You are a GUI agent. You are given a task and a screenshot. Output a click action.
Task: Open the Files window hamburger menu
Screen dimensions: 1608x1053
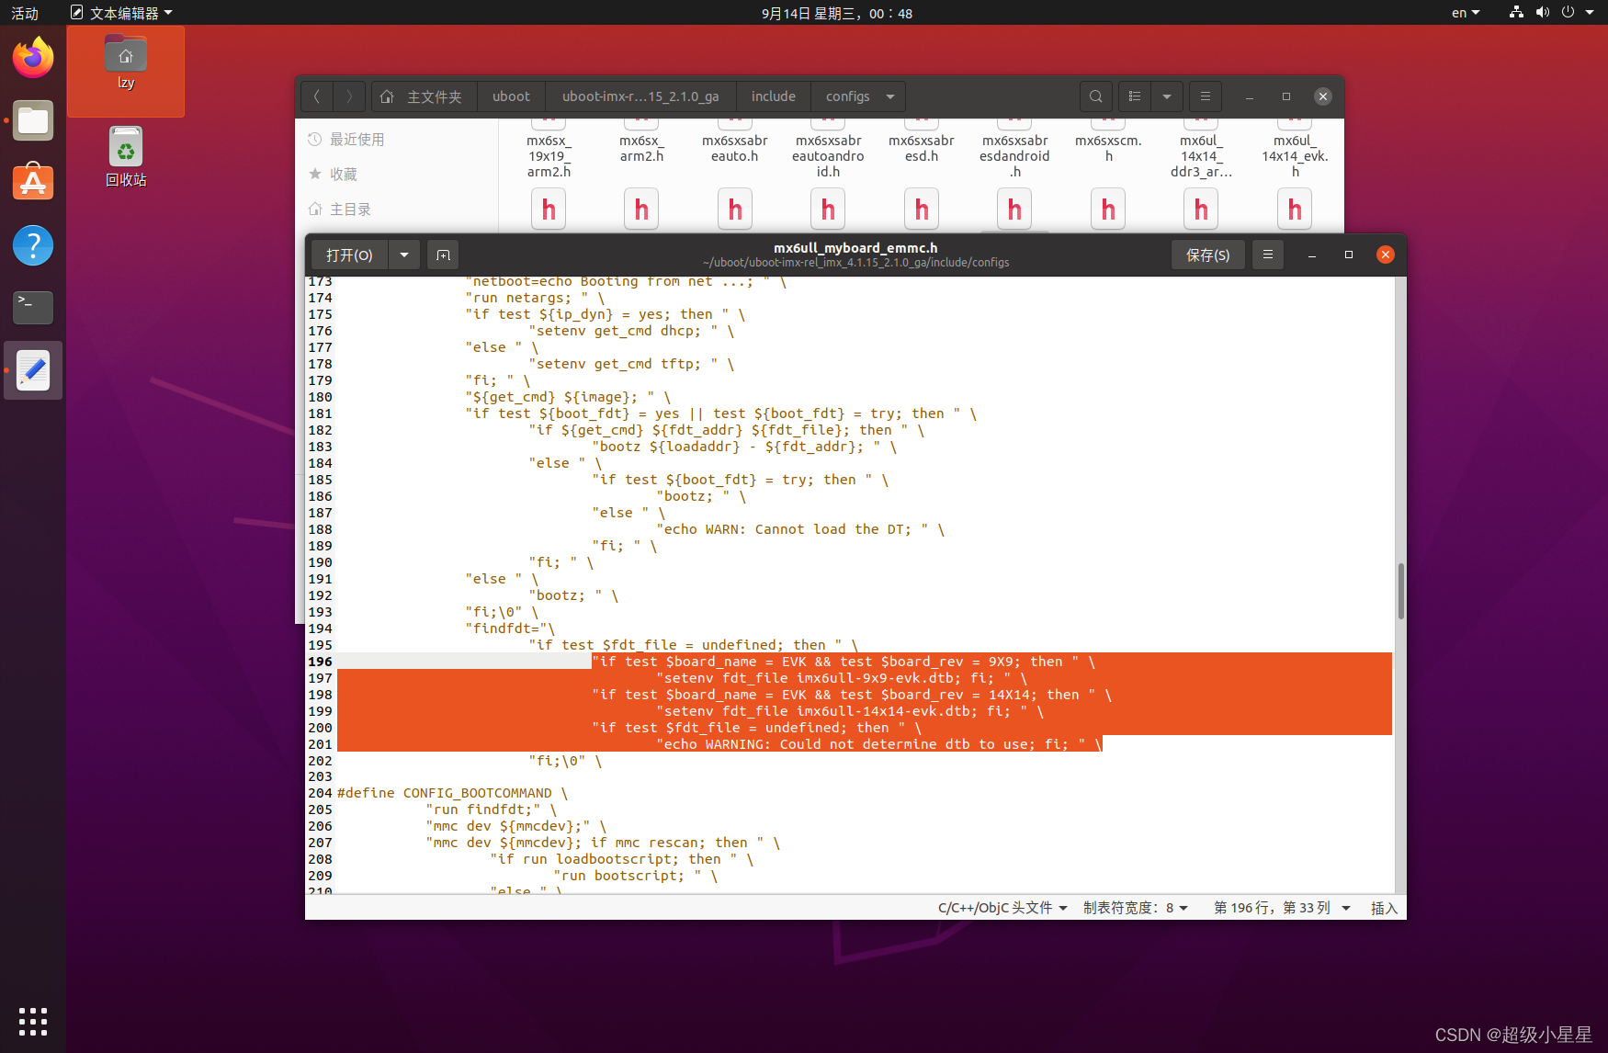pyautogui.click(x=1205, y=96)
